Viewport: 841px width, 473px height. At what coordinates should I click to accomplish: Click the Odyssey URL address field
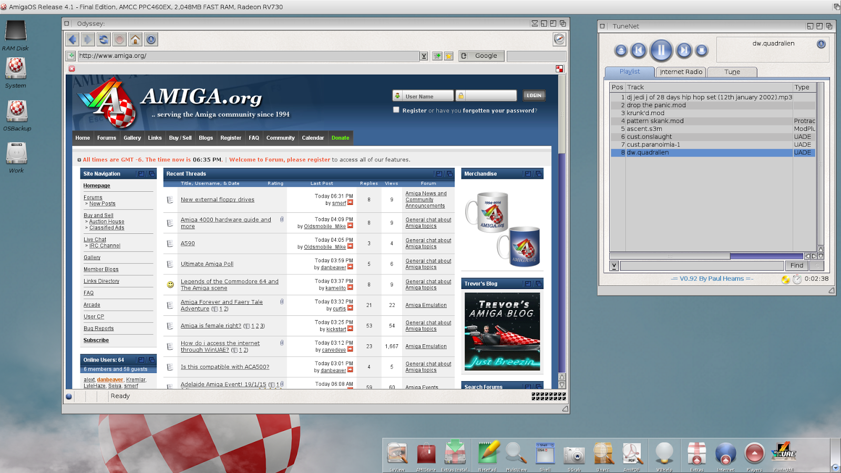(x=248, y=56)
